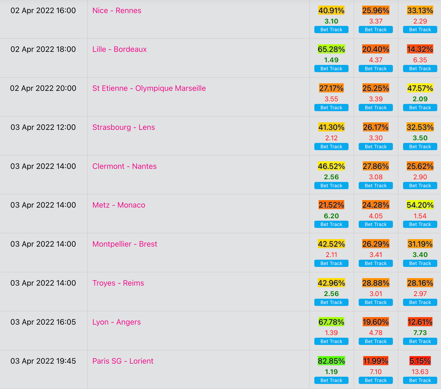Open the Lille - Bordeaux match link
This screenshot has height=389, width=441.
click(x=119, y=49)
